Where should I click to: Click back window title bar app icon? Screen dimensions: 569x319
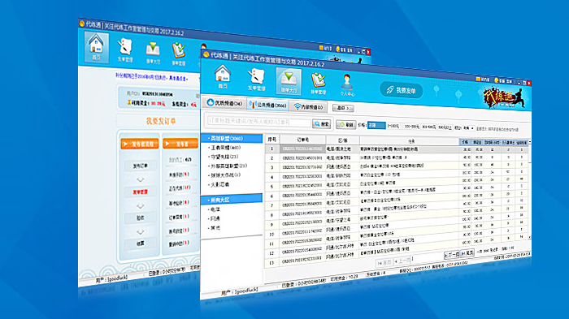pyautogui.click(x=82, y=24)
